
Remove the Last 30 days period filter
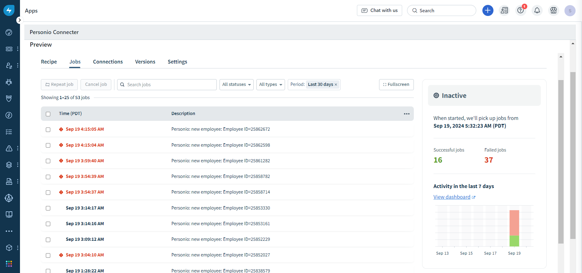(336, 85)
